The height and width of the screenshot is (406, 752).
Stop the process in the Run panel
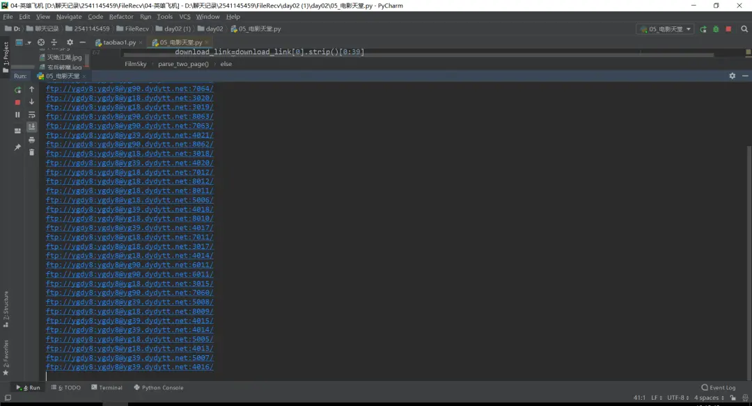(17, 102)
